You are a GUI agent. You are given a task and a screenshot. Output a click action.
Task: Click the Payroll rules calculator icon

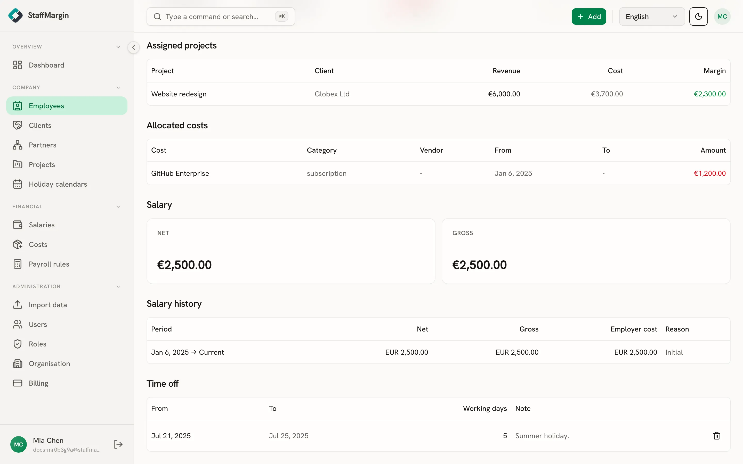[x=18, y=264]
